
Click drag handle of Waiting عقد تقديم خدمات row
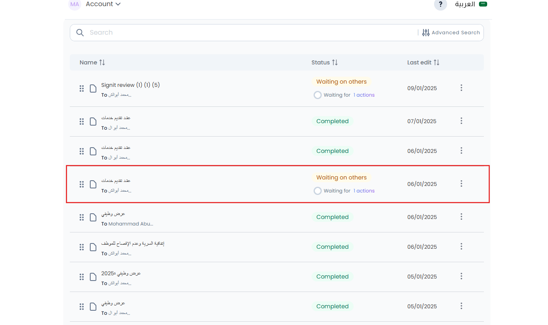click(x=82, y=184)
